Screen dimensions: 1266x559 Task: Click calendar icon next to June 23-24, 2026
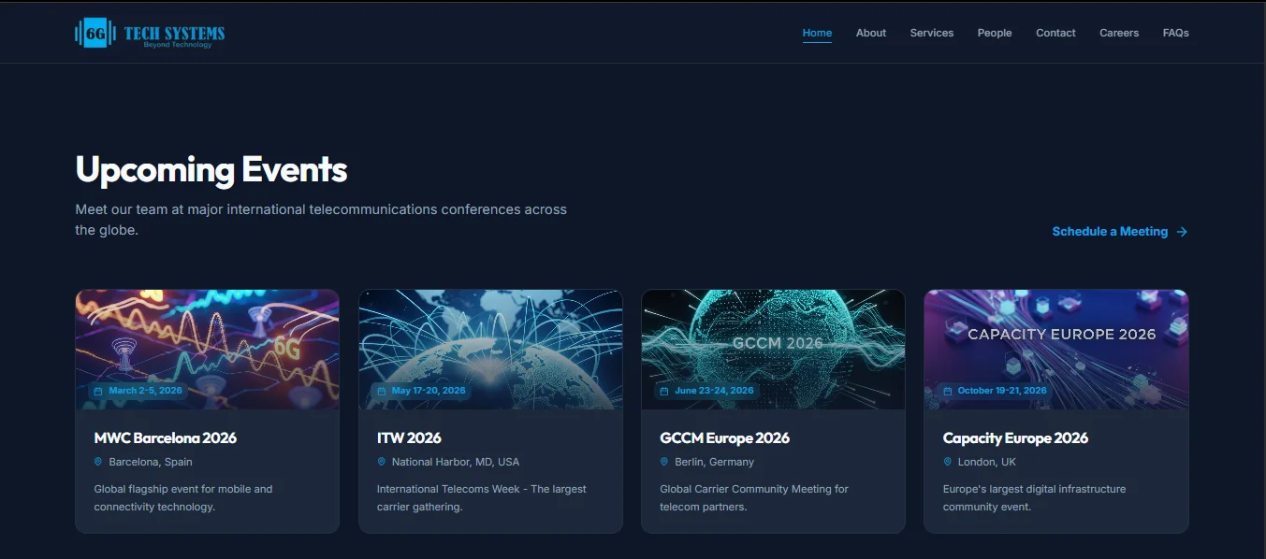664,391
